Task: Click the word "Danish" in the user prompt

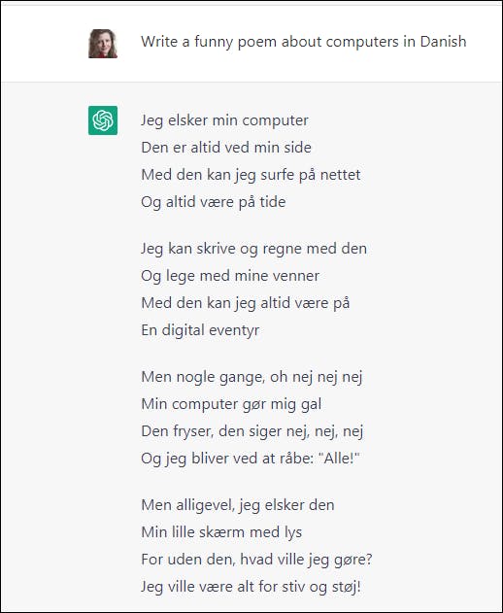Action: click(x=443, y=42)
